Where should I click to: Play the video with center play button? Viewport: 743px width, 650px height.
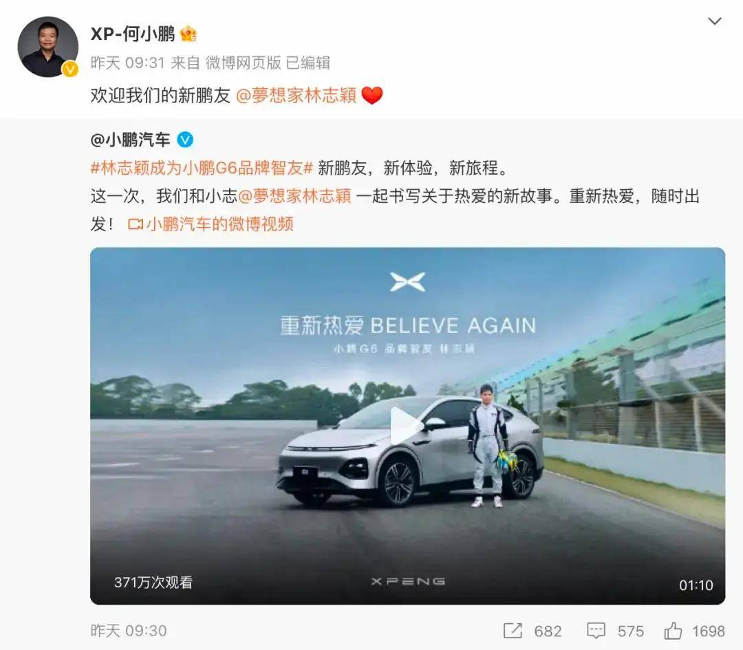[x=407, y=426]
